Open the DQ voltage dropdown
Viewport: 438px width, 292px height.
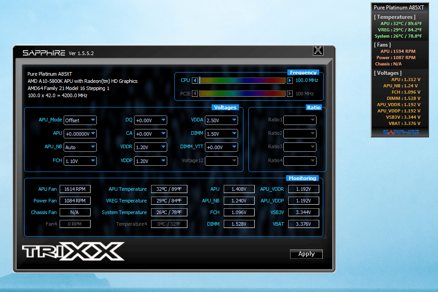point(151,120)
